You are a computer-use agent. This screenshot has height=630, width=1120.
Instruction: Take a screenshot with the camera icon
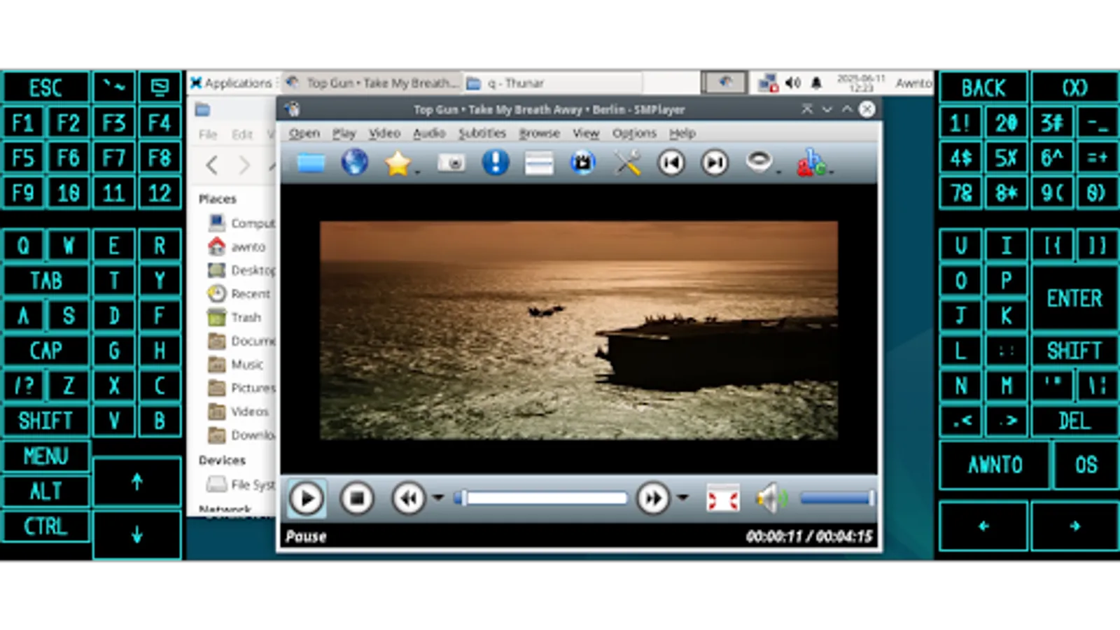click(451, 162)
